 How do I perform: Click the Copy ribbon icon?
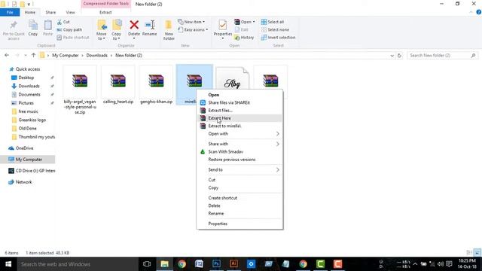(33, 25)
